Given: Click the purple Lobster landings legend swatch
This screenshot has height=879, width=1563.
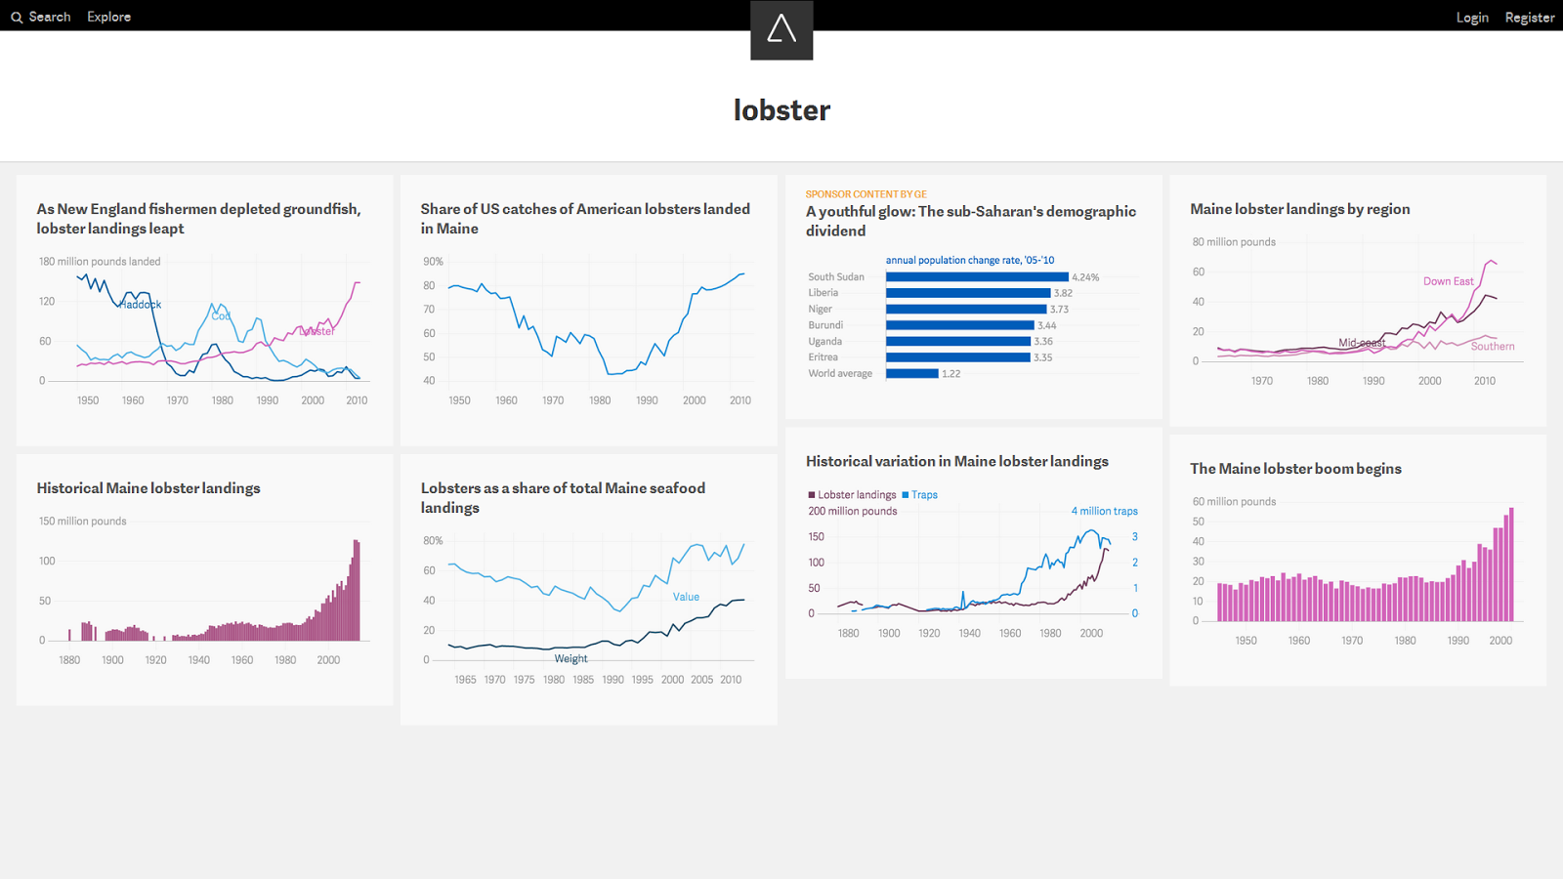Looking at the screenshot, I should (812, 495).
